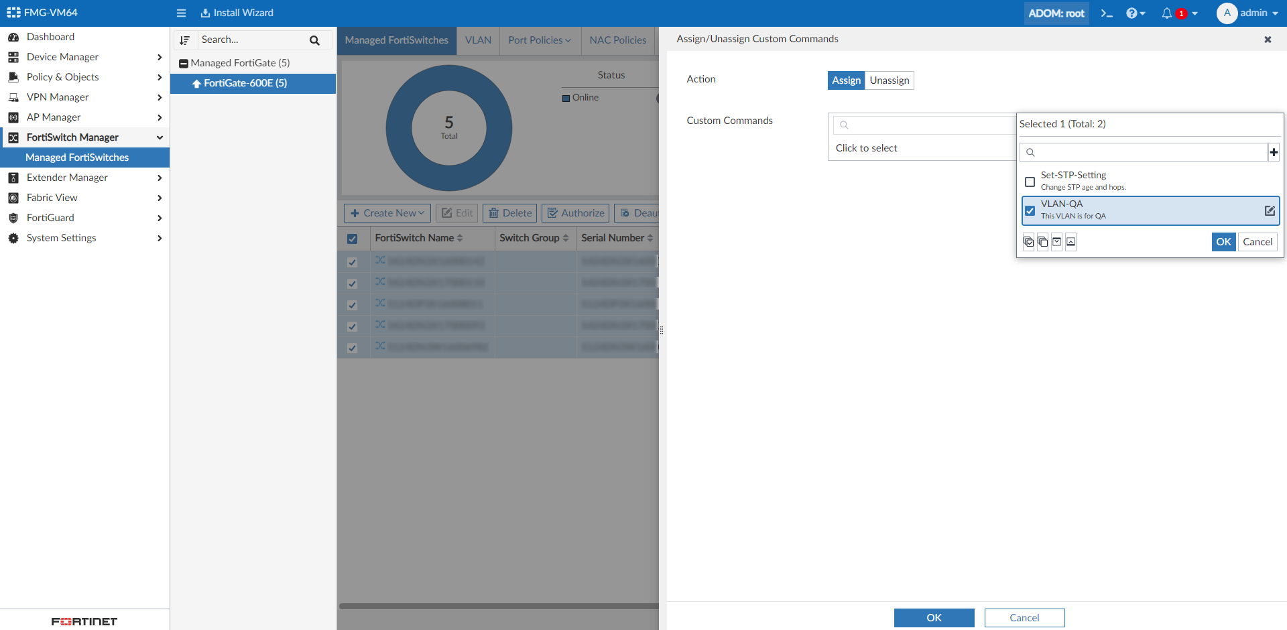The width and height of the screenshot is (1287, 630).
Task: Click the sort icon beside the device search
Action: [185, 40]
